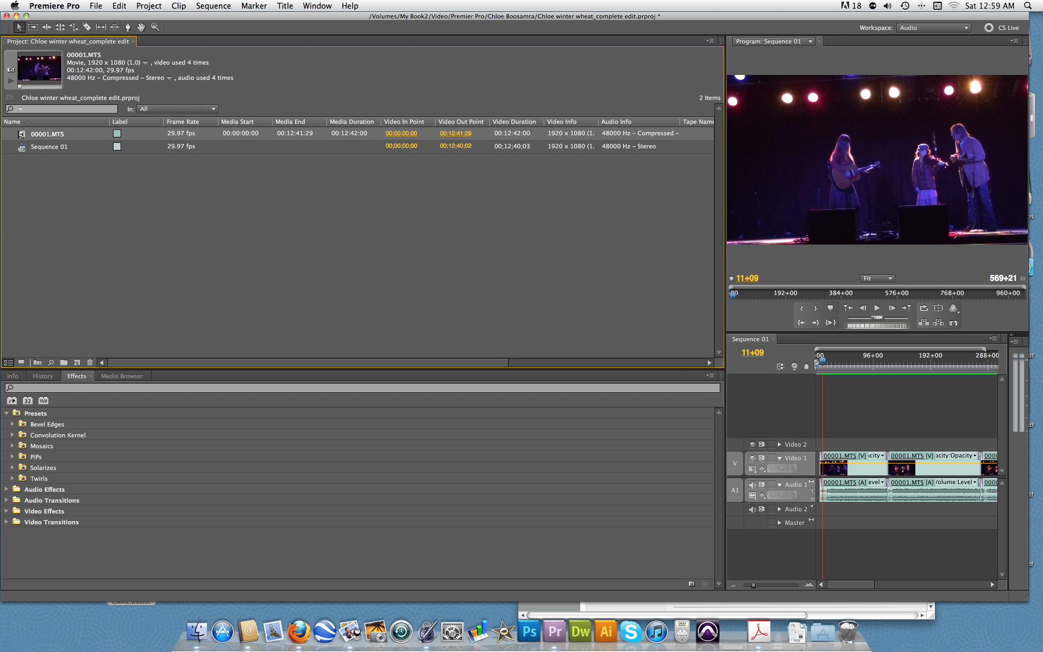Step forward one frame

892,308
